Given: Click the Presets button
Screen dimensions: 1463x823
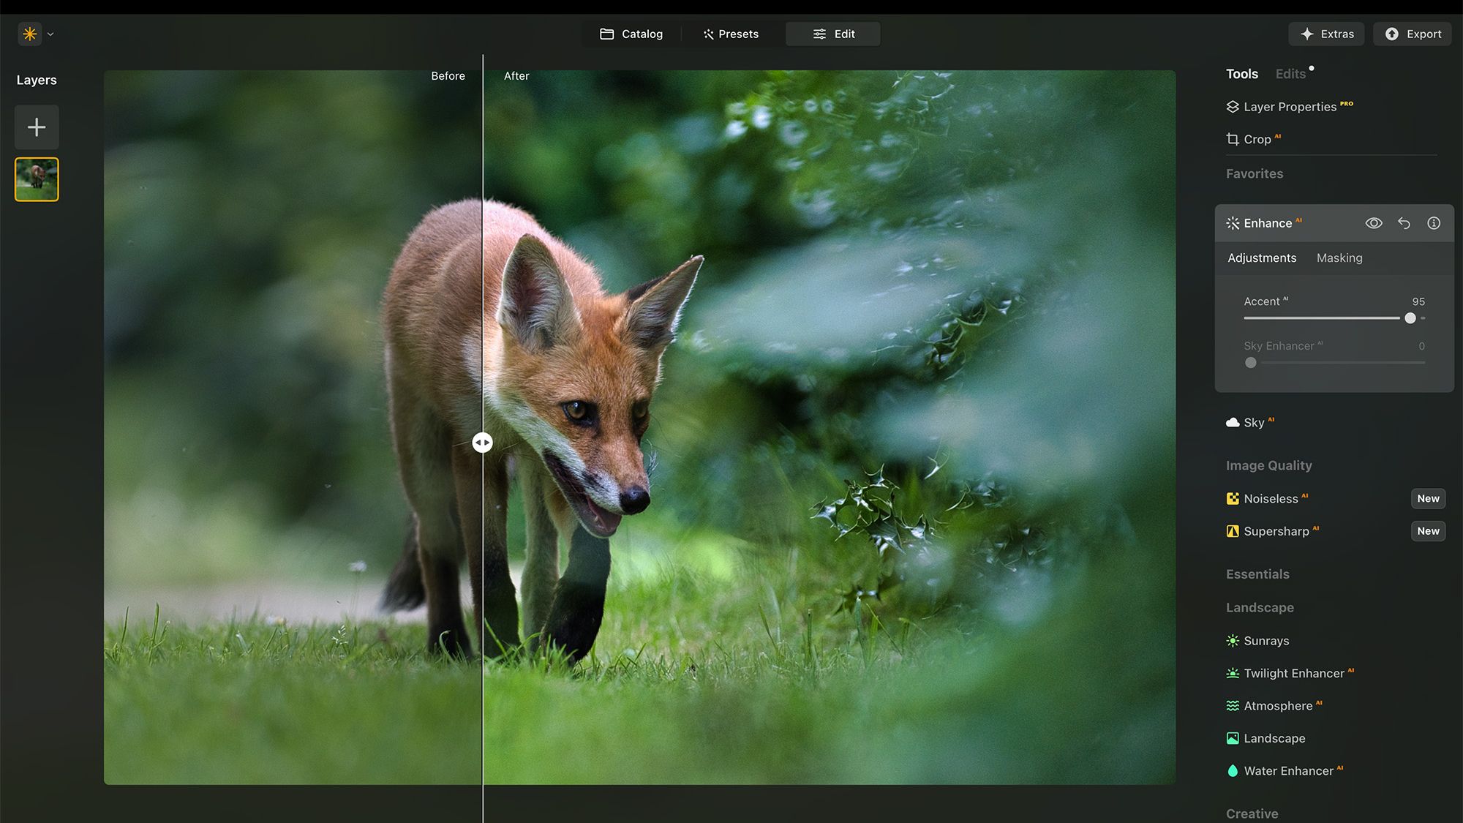Looking at the screenshot, I should [x=731, y=34].
